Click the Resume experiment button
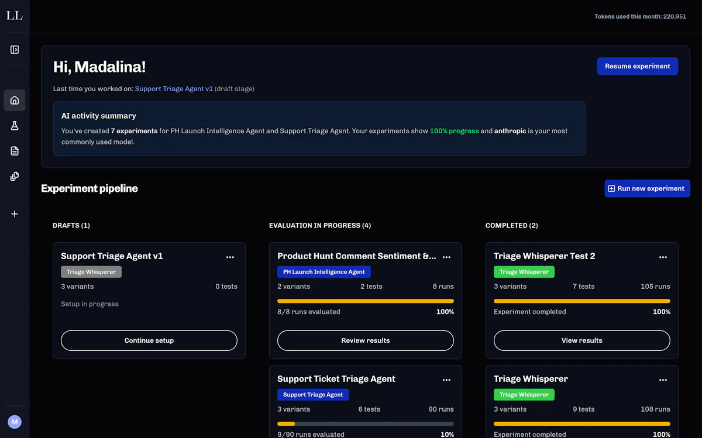The width and height of the screenshot is (702, 438). [x=637, y=66]
